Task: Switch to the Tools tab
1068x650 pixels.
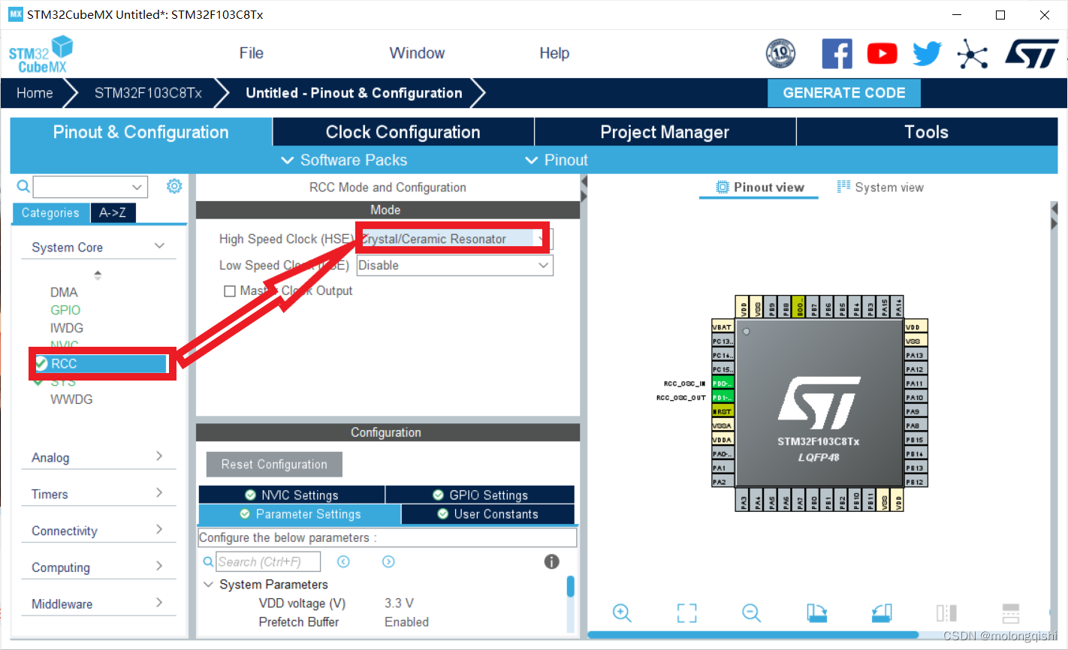Action: click(x=927, y=132)
